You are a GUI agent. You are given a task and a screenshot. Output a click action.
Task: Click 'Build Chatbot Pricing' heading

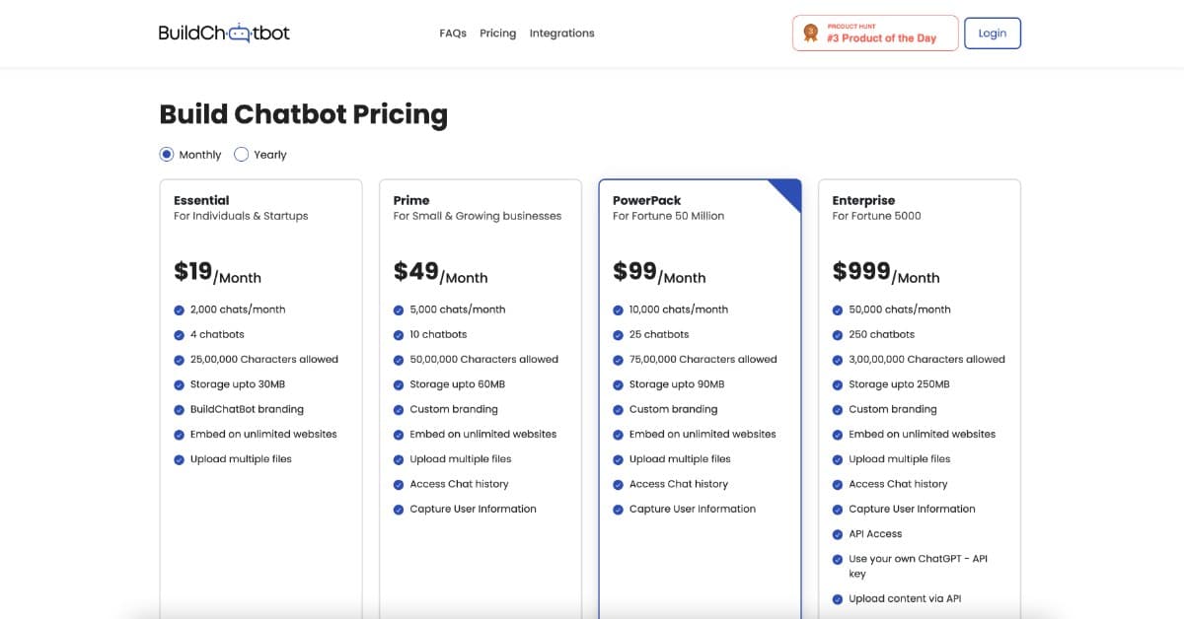(x=304, y=115)
